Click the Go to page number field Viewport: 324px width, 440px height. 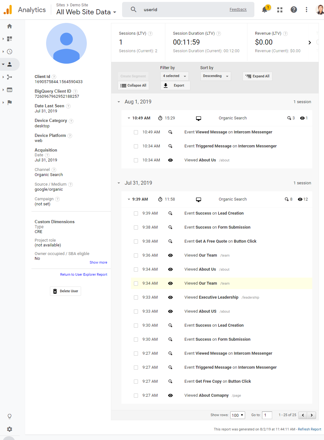(267, 415)
